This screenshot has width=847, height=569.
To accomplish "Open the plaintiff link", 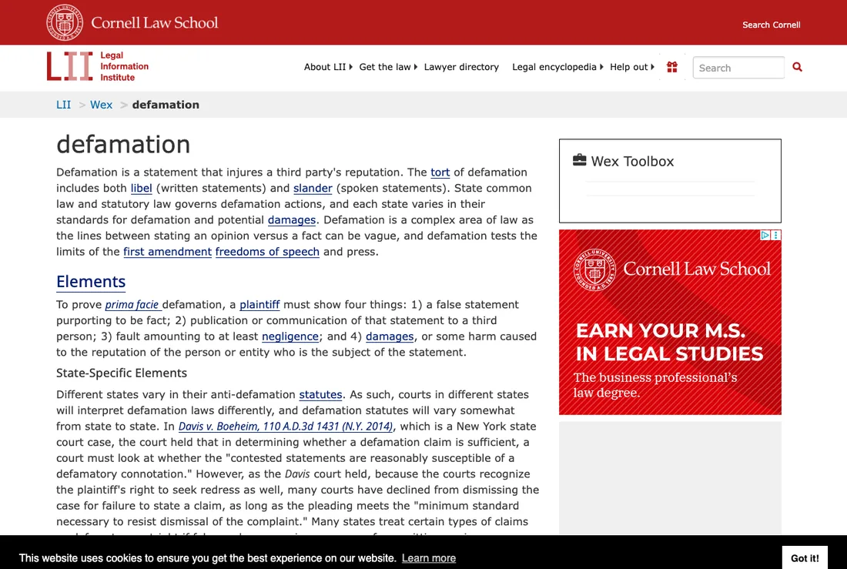I will [x=259, y=305].
